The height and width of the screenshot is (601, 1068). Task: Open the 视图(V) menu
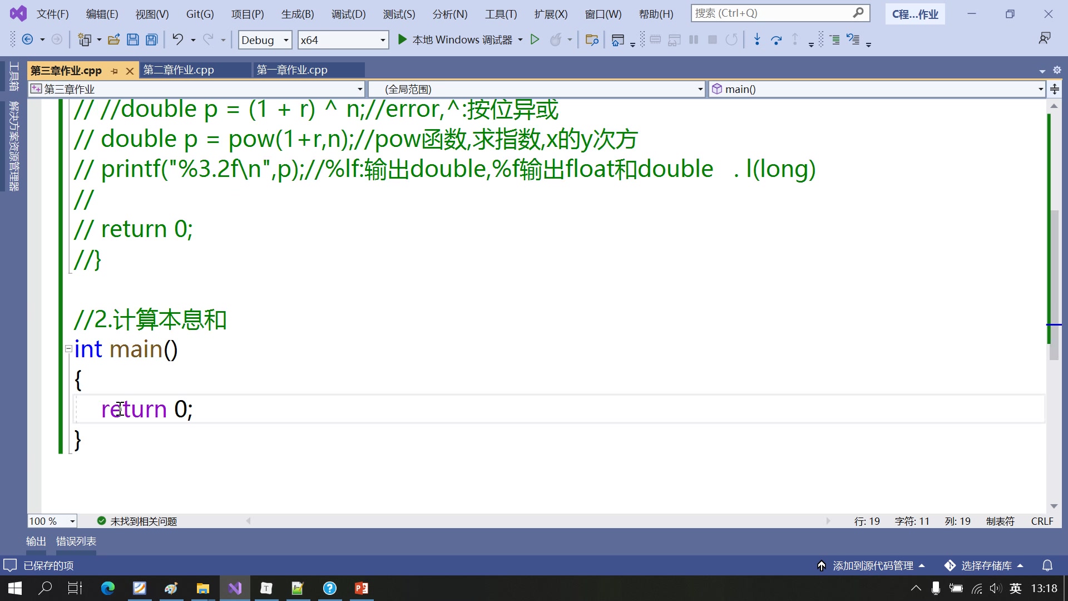point(152,14)
